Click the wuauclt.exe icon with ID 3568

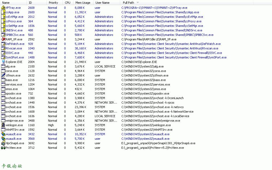(x=3, y=139)
